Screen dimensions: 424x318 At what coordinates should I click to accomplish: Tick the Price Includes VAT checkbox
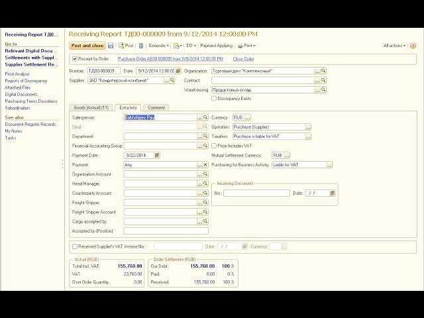pos(213,145)
